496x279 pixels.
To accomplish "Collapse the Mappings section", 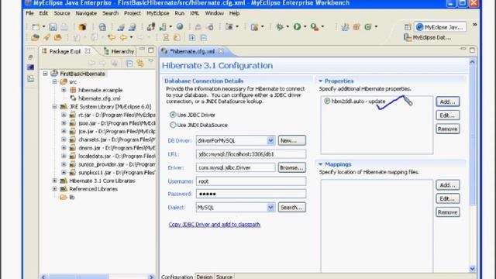I will (x=320, y=164).
